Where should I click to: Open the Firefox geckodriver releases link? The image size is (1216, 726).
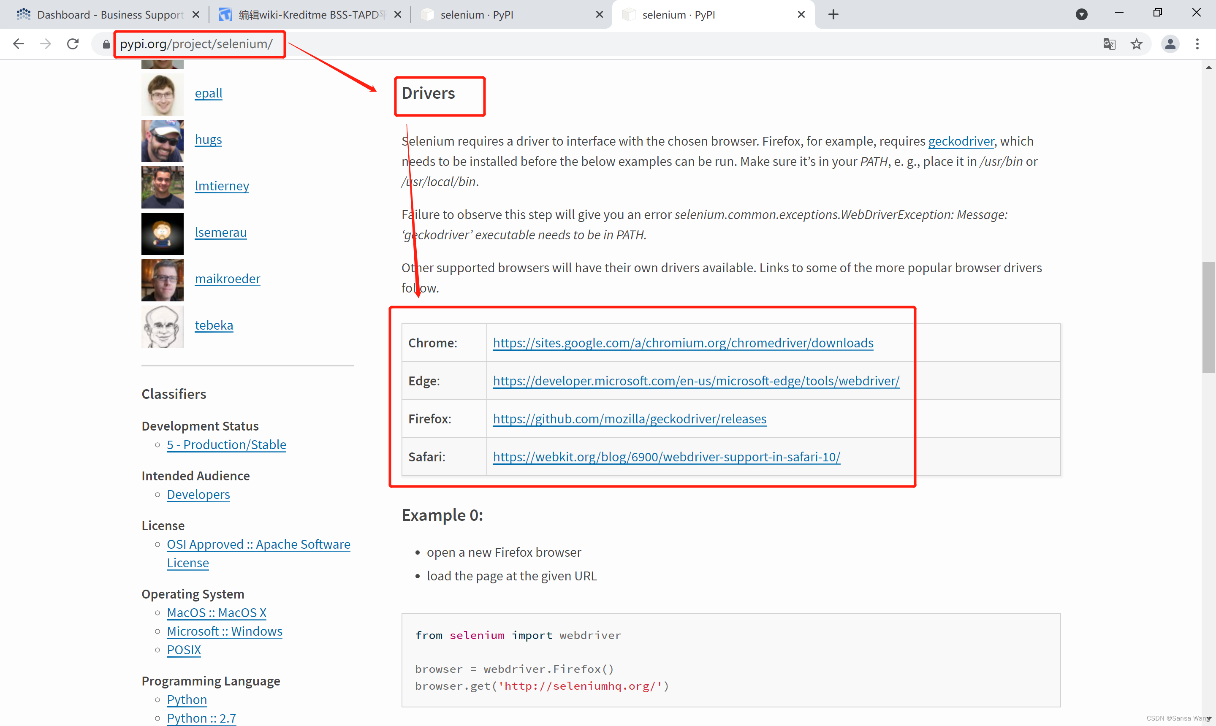[x=630, y=419]
